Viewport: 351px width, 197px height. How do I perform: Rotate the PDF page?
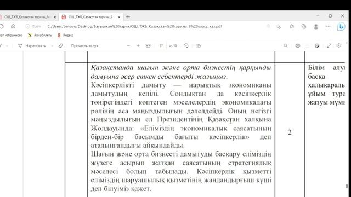tap(186, 46)
